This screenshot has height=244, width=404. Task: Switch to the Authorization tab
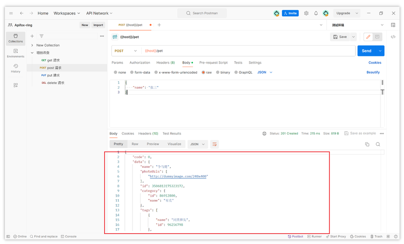coord(140,63)
